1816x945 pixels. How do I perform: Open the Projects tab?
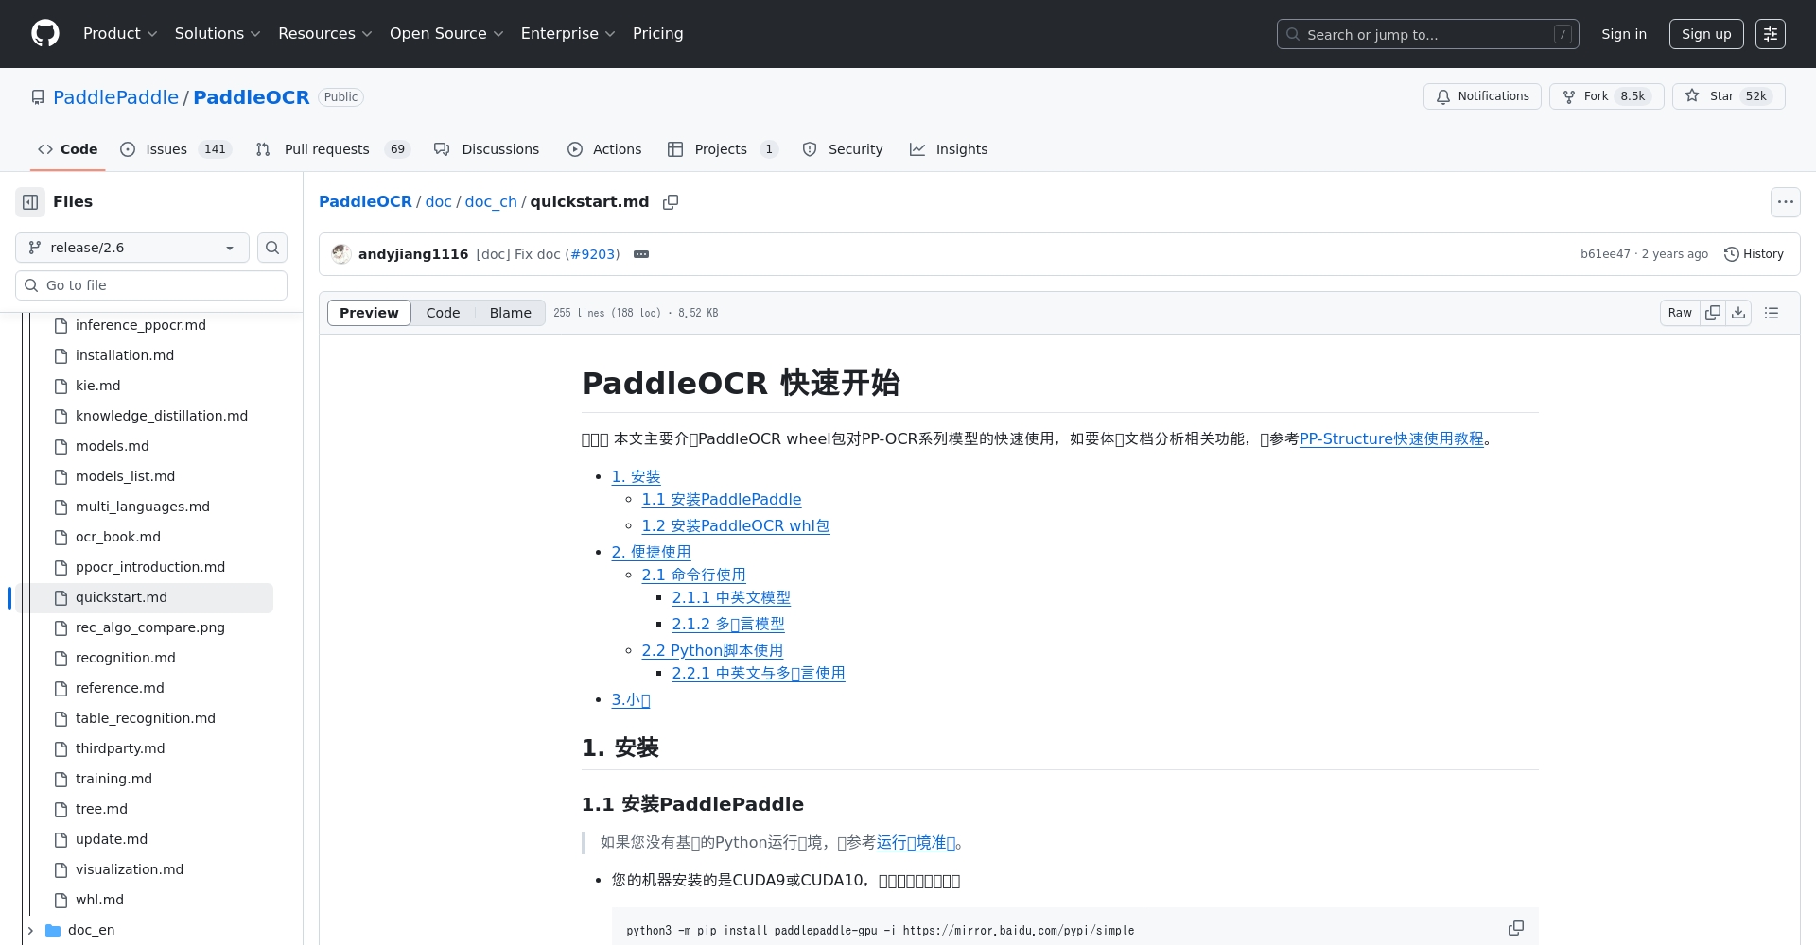pyautogui.click(x=723, y=149)
